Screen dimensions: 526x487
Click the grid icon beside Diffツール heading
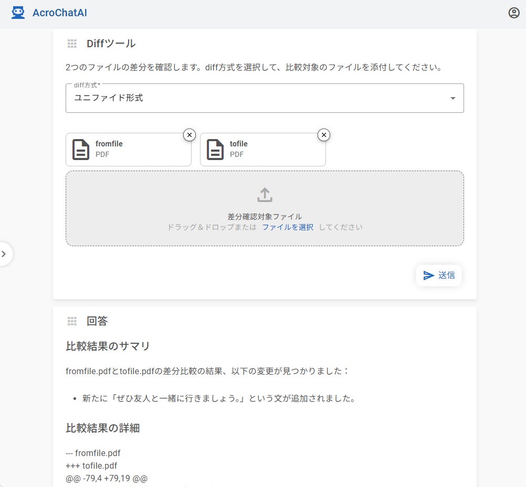[72, 44]
